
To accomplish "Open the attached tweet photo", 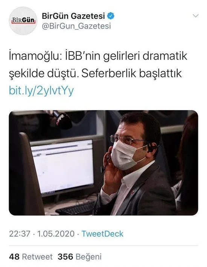I will pos(103,163).
